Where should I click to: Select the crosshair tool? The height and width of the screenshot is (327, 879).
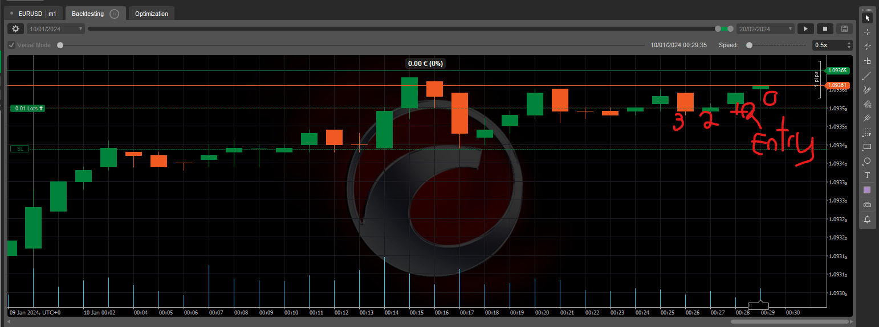point(867,32)
